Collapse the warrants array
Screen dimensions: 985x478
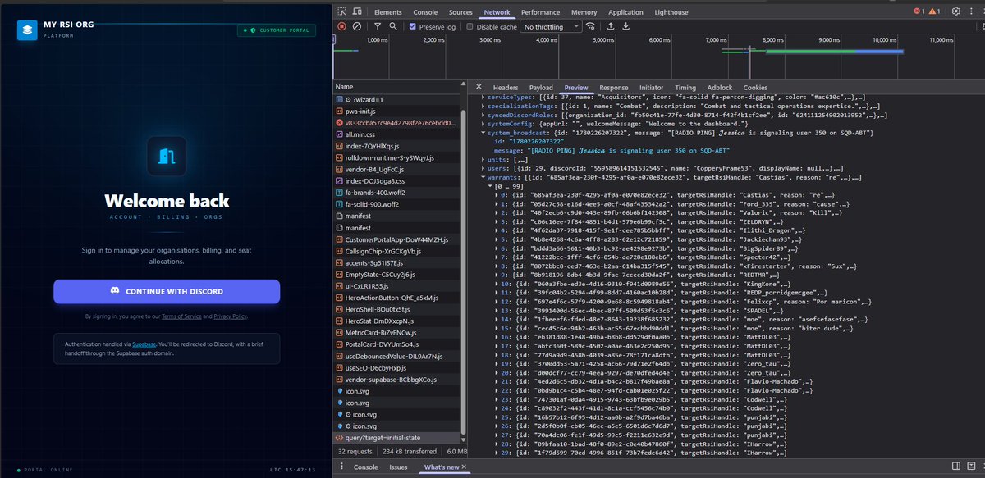point(483,177)
